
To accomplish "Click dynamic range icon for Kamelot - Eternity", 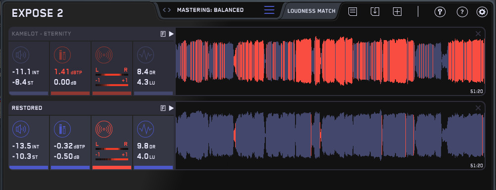I will click(146, 55).
